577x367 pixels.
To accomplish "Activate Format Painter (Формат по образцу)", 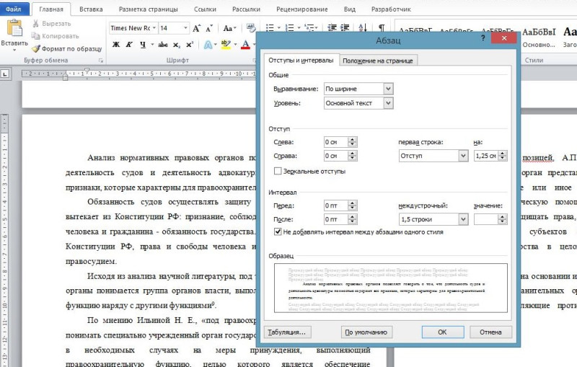I will tap(66, 48).
